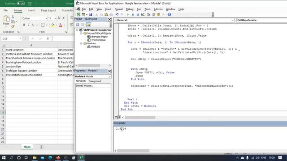The height and width of the screenshot is (161, 287).
Task: Collapse Microsoft Excel Objects folder node
Action: 81,34
